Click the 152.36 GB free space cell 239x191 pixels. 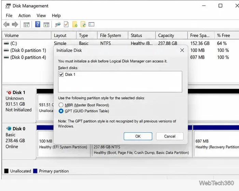point(200,43)
